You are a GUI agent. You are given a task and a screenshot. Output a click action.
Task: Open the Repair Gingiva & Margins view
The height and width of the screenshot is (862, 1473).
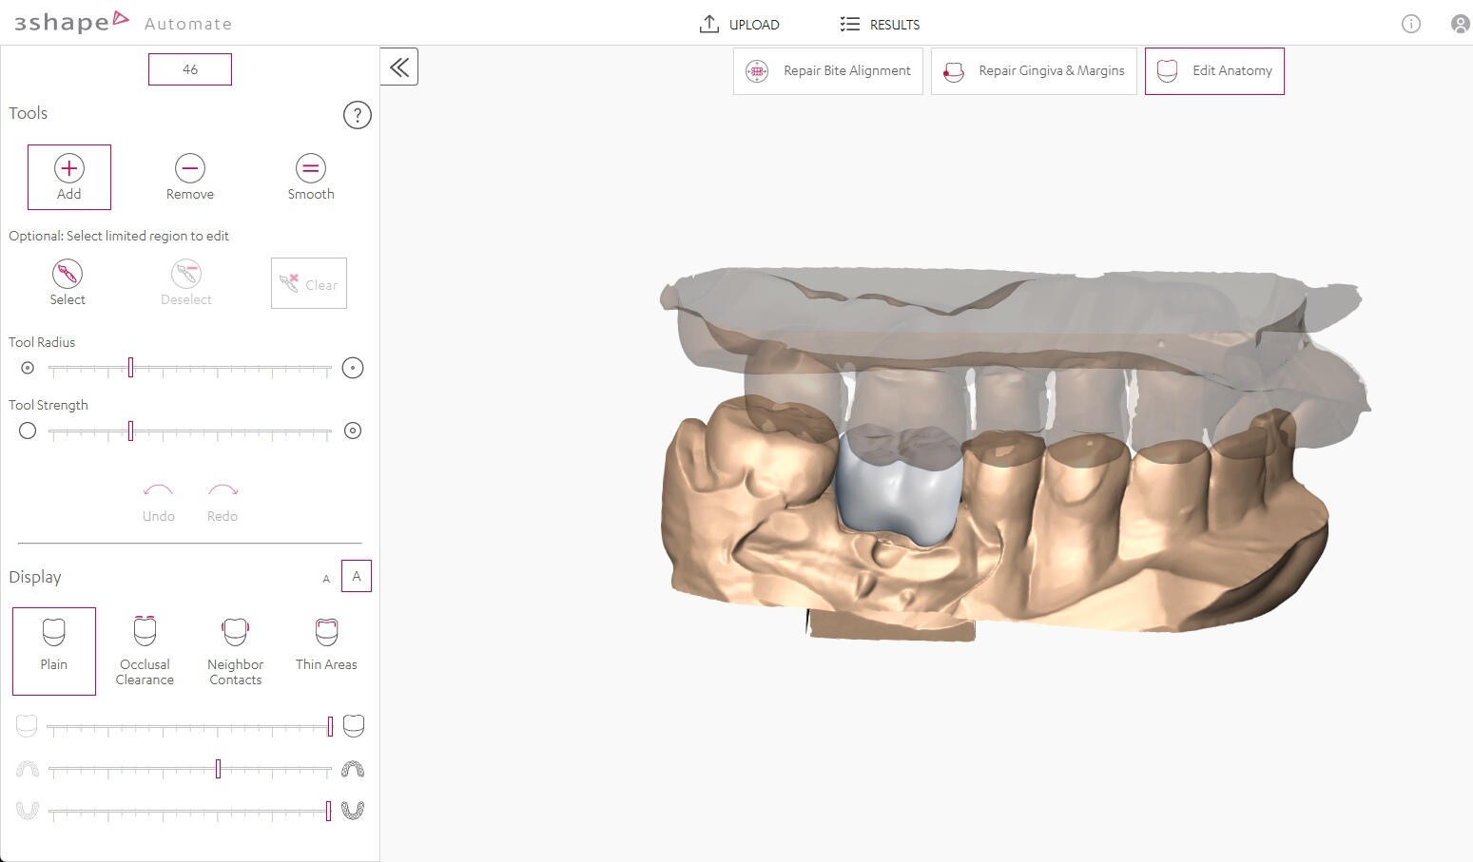tap(1033, 70)
